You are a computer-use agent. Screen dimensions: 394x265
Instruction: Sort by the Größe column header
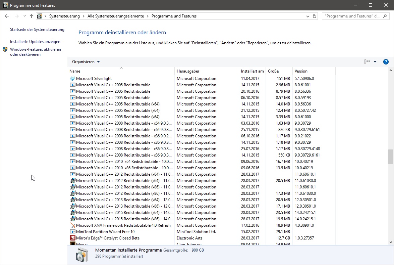tap(279, 71)
